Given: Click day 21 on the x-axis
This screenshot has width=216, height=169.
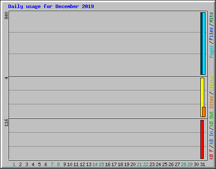Looking at the screenshot, I should [x=139, y=164].
